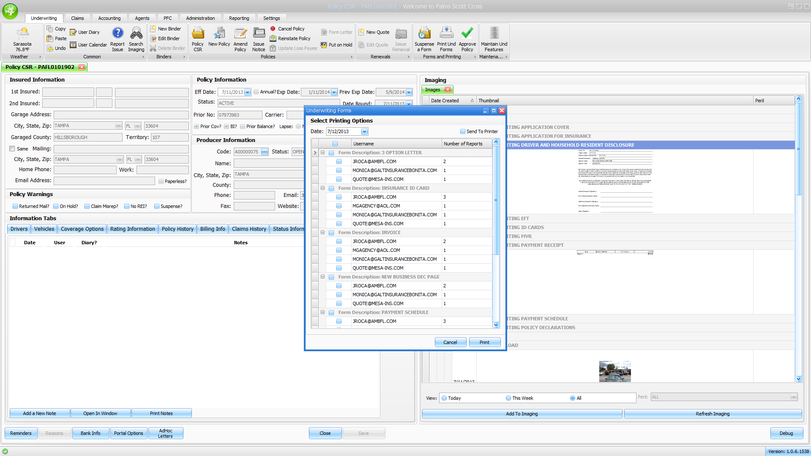Click the Print button in the dialog

pyautogui.click(x=484, y=342)
